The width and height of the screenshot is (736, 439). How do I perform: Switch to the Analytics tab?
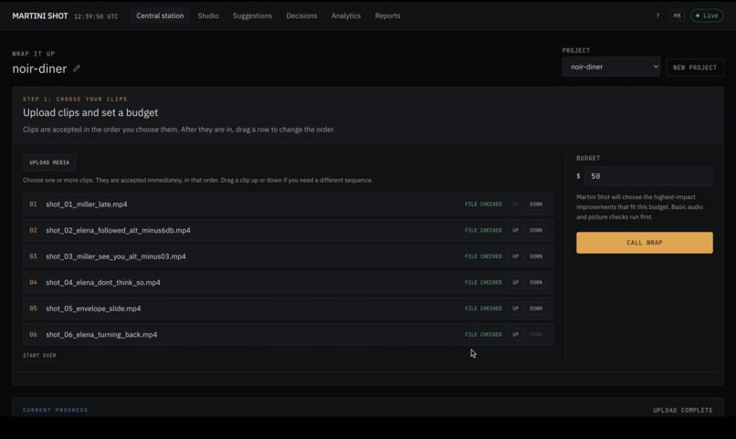click(346, 16)
